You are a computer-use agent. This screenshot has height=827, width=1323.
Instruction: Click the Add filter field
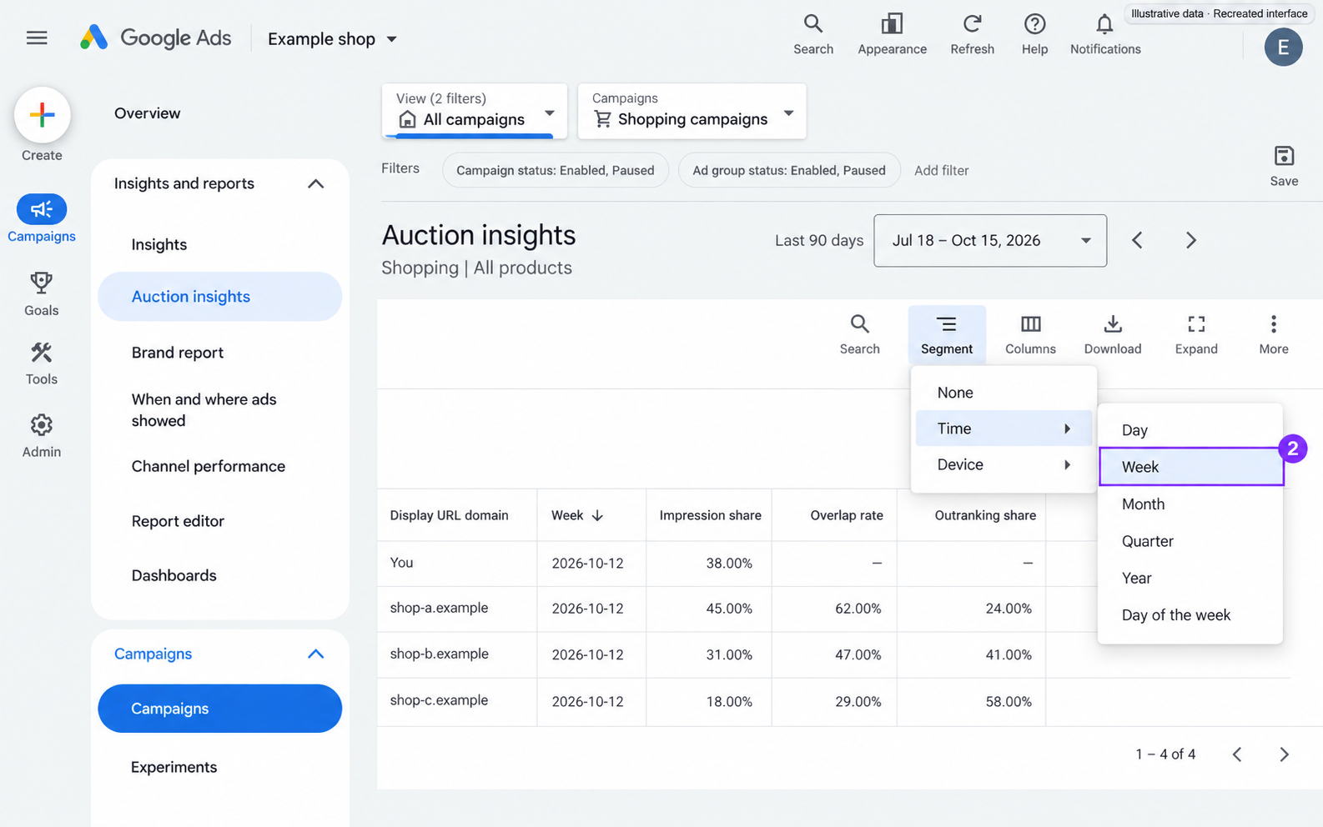click(941, 170)
